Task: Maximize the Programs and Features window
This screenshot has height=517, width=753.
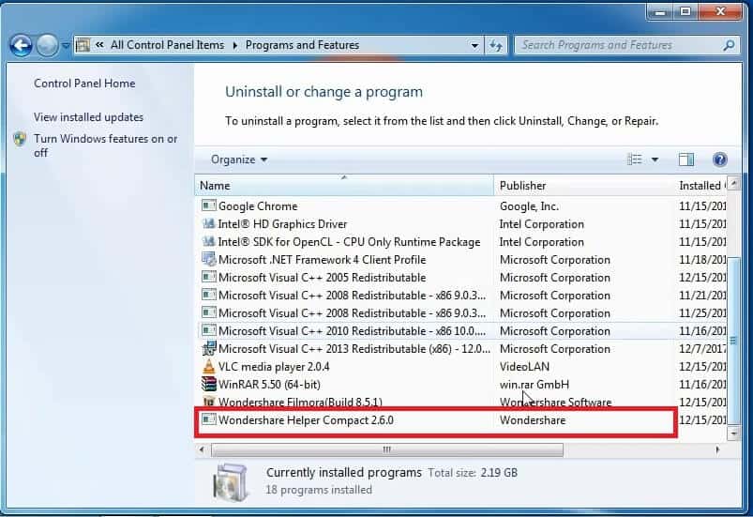Action: tap(685, 11)
